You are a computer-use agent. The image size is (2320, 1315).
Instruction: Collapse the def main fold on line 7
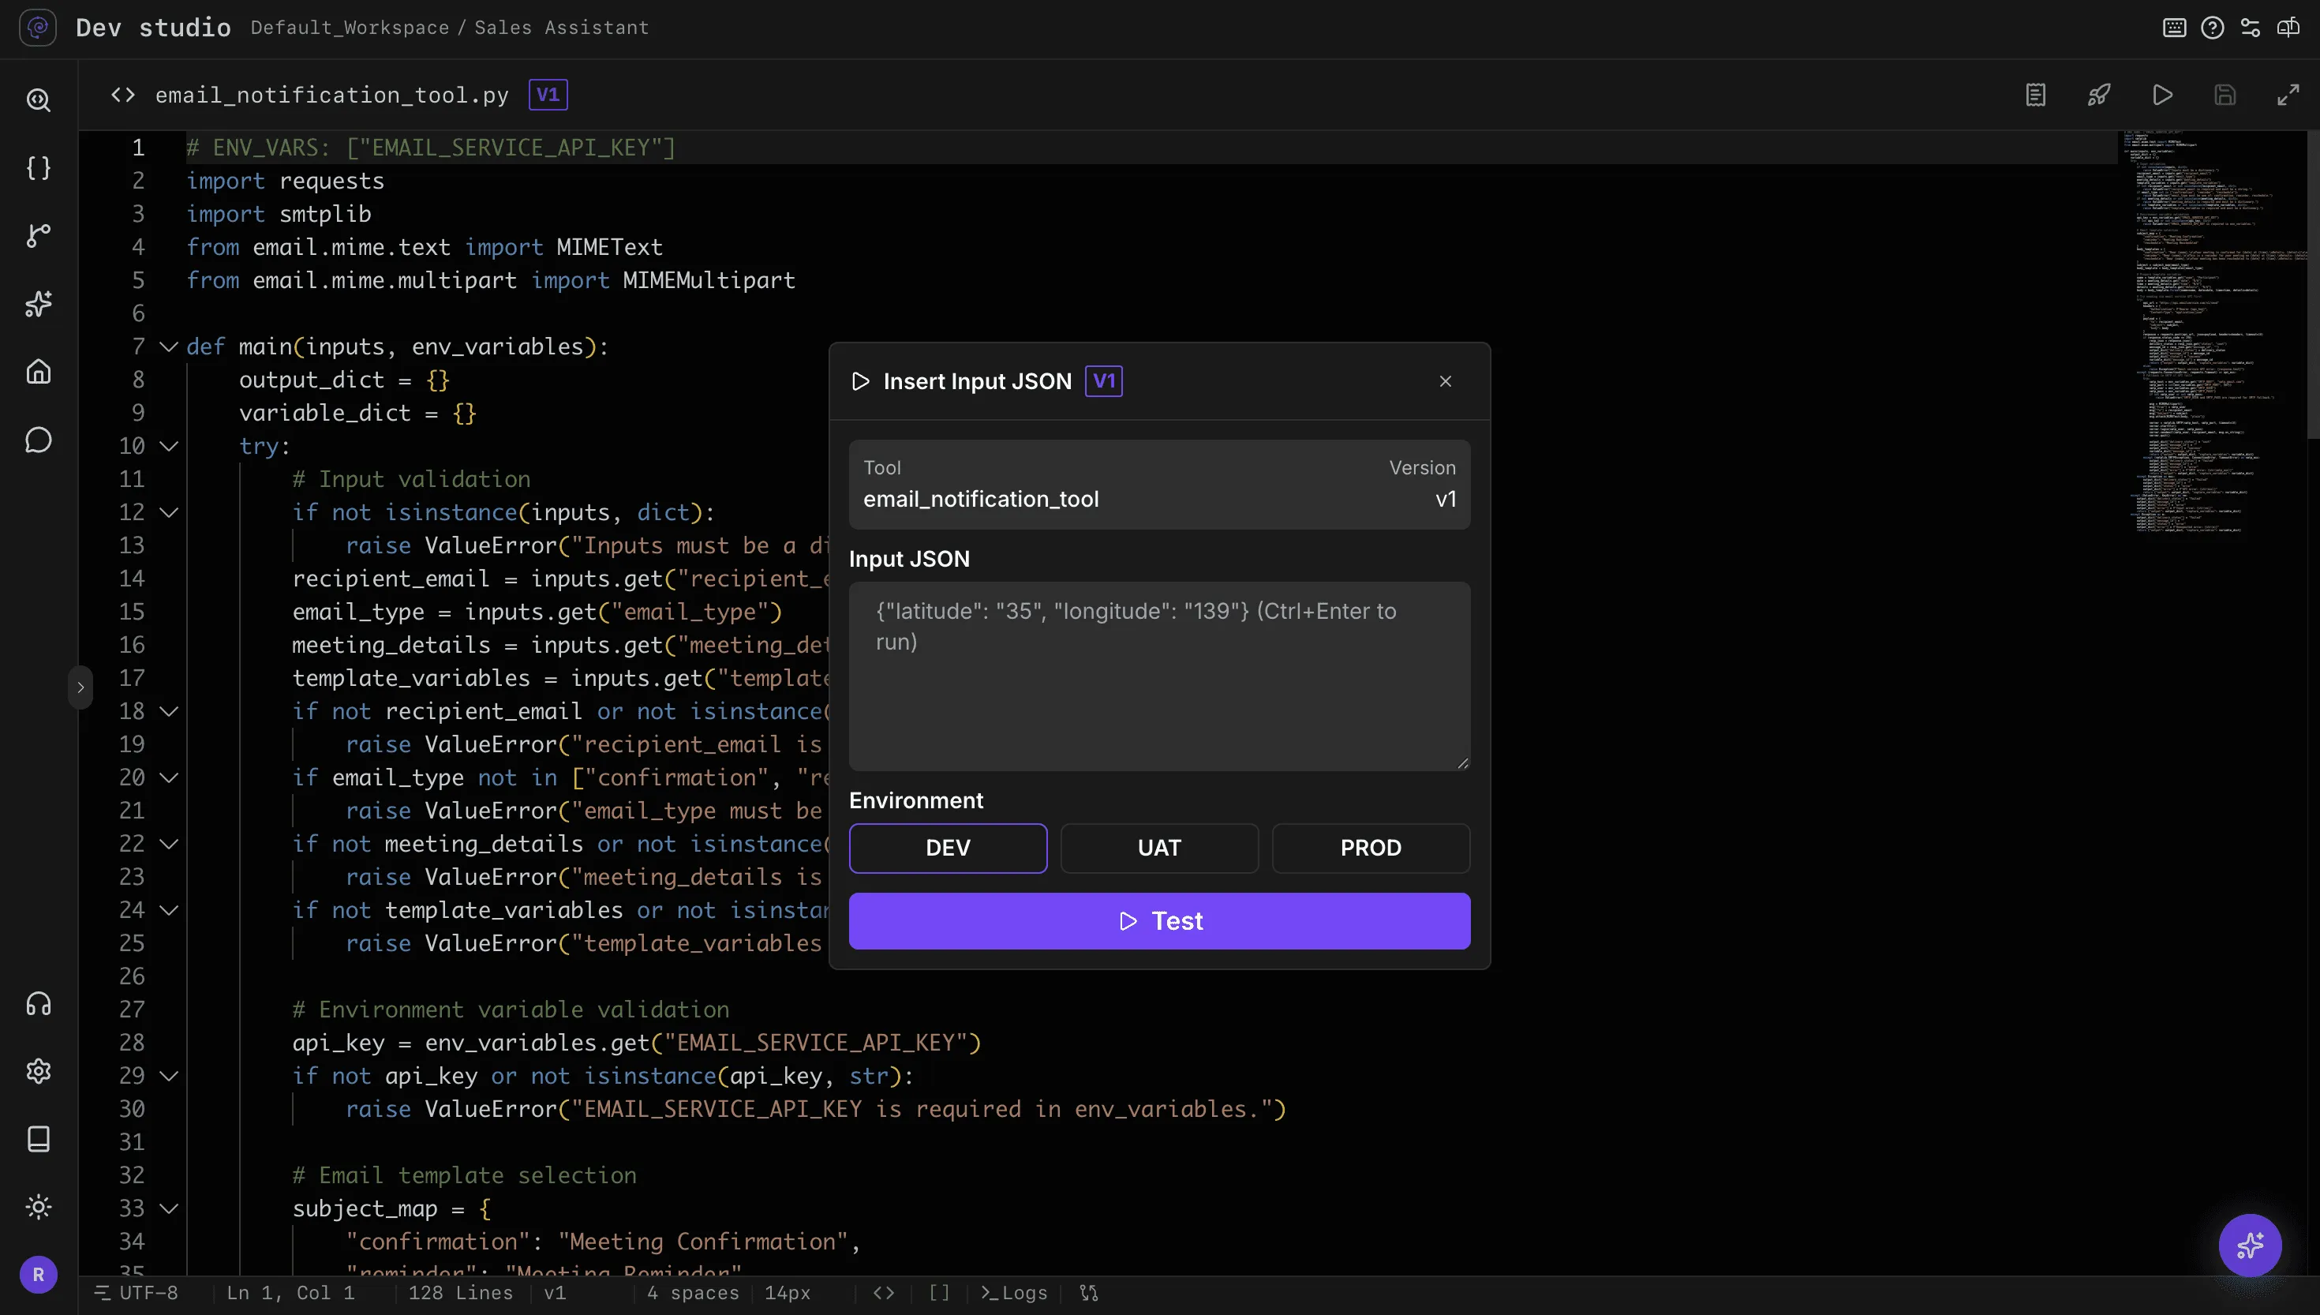click(169, 347)
